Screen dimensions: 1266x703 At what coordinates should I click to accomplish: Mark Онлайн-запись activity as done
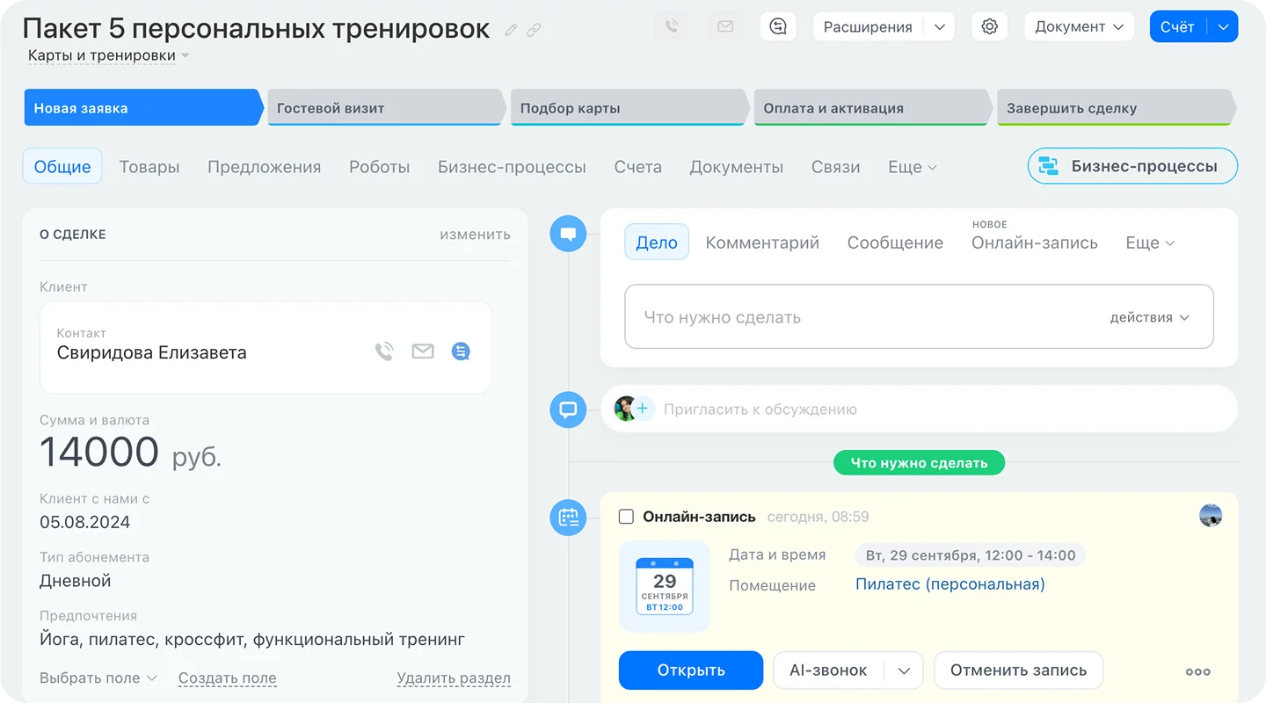[x=626, y=517]
